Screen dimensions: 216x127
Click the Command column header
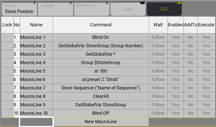tap(100, 25)
